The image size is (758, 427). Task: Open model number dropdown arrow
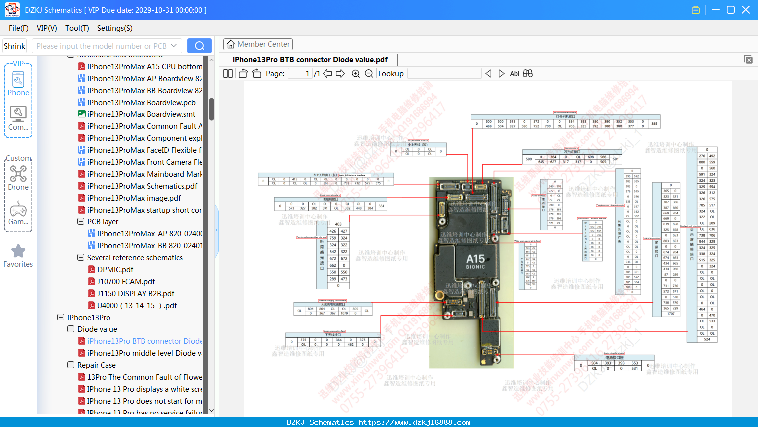(174, 46)
